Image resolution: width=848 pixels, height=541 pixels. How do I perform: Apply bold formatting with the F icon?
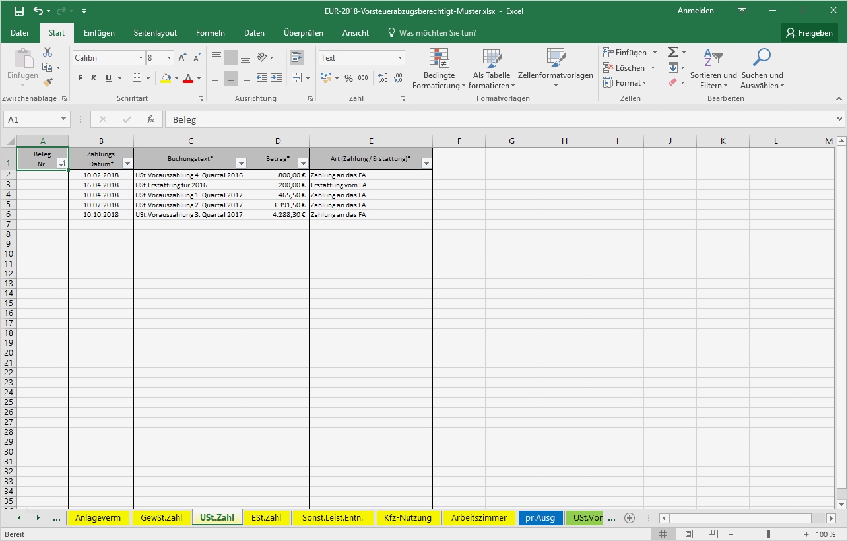[79, 77]
